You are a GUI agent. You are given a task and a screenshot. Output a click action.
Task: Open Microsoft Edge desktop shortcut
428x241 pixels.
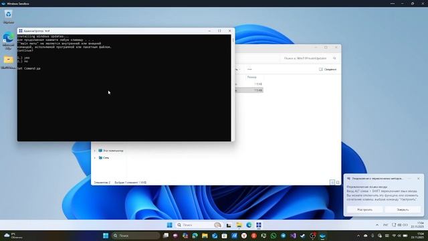coord(9,40)
